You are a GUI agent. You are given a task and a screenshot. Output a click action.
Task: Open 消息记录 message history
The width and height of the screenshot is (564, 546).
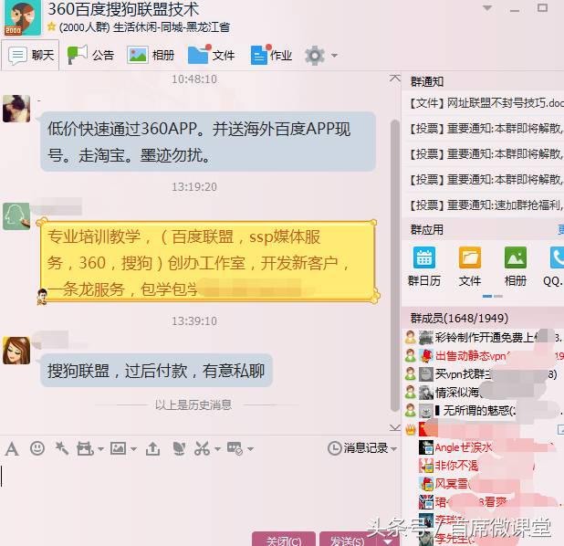point(358,448)
